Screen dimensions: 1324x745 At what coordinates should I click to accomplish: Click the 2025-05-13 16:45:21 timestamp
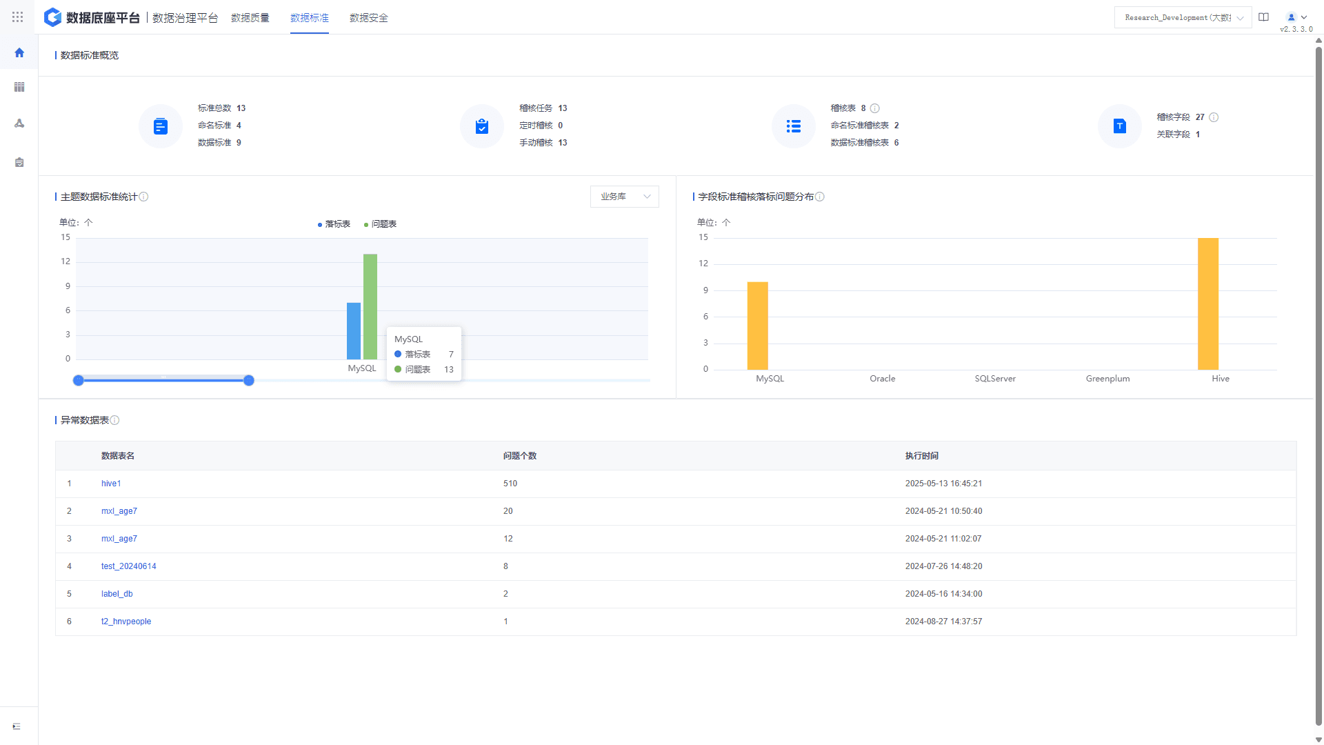coord(944,484)
